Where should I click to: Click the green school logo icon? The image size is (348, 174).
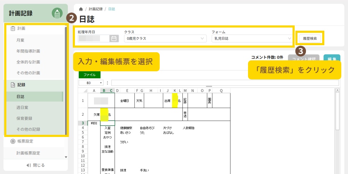[x=57, y=13]
